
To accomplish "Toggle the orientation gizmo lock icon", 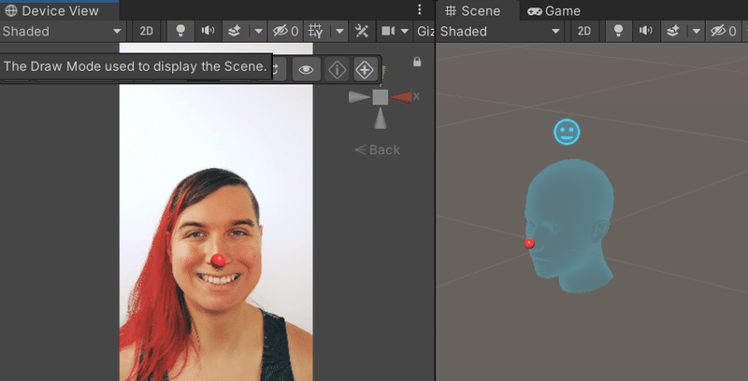I will pyautogui.click(x=417, y=62).
